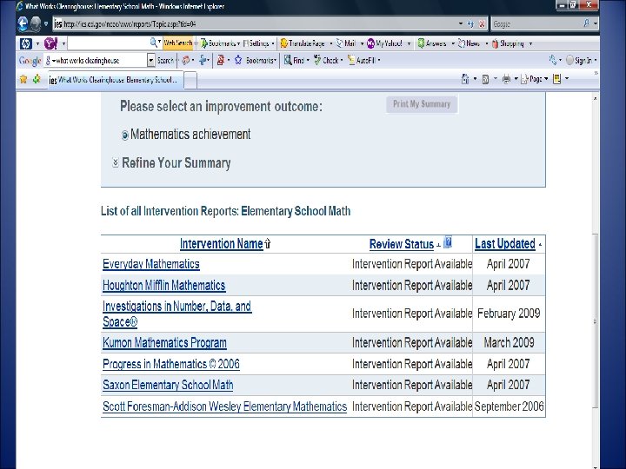The height and width of the screenshot is (469, 626).
Task: Go back using the browser Back arrow
Action: (x=23, y=24)
